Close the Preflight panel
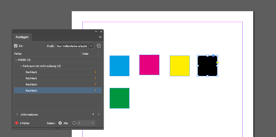Image resolution: width=276 pixels, height=137 pixels. (101, 32)
